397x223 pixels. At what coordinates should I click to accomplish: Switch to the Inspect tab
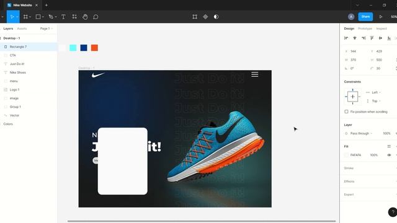click(381, 28)
